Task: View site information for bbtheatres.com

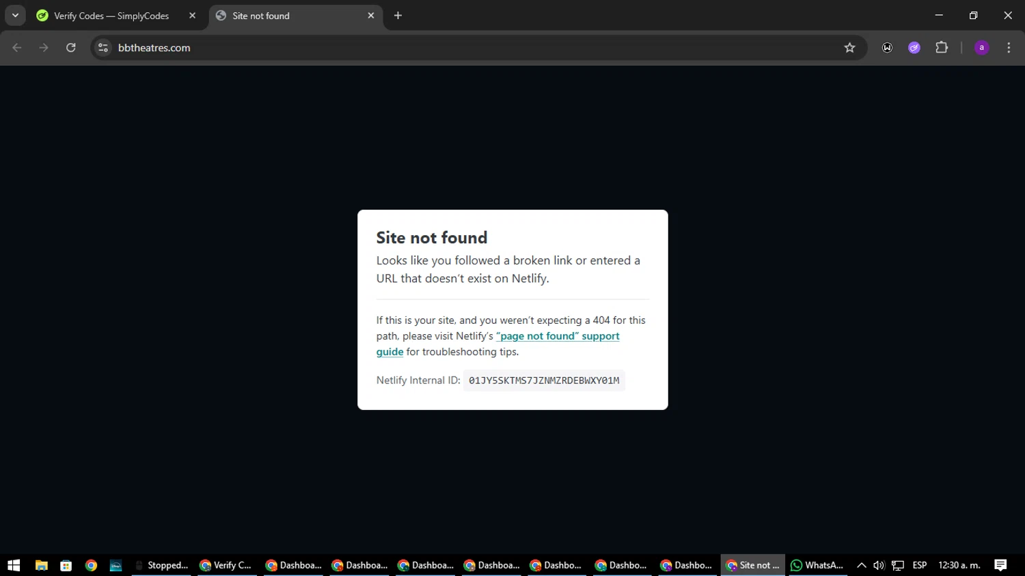Action: coord(103,48)
